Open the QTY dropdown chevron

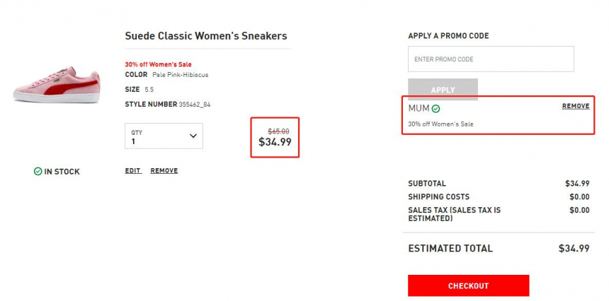193,136
